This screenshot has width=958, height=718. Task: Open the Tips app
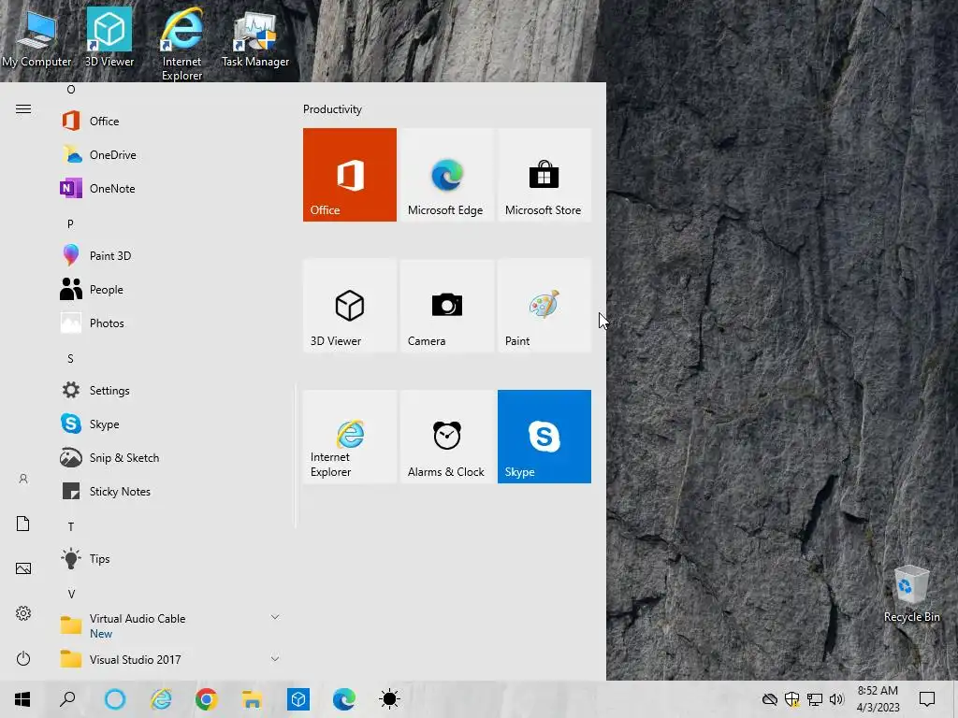[x=170, y=559]
